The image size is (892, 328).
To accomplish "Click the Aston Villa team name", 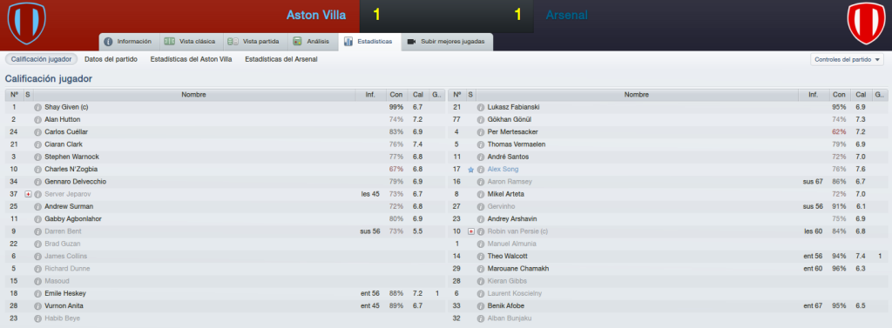I will pos(315,15).
